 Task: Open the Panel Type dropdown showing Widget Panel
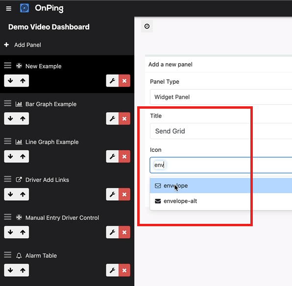[x=221, y=97]
